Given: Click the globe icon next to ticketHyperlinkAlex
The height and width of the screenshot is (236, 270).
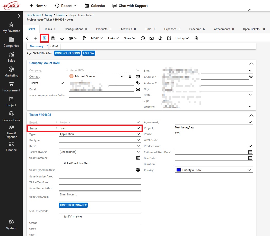Looking at the screenshot, I should pos(138,170).
